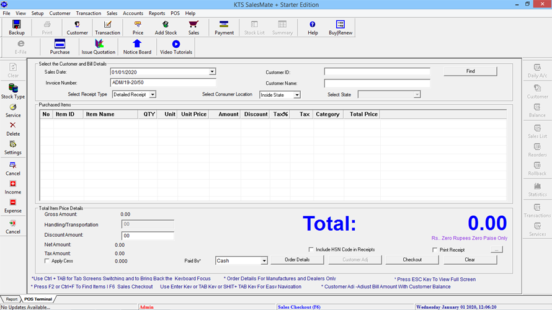Select the Stock Type sidebar icon
This screenshot has width=552, height=310.
tap(13, 91)
